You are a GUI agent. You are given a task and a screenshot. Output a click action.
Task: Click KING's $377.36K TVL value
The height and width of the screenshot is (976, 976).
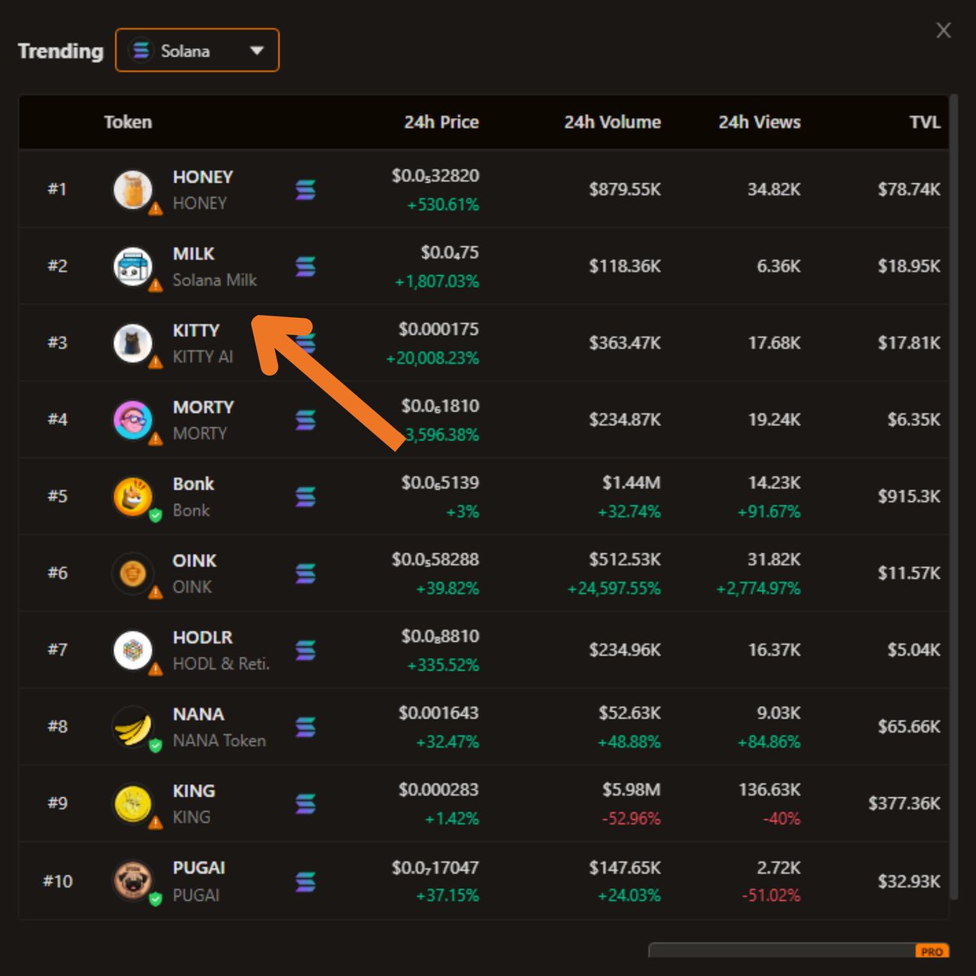pos(904,804)
